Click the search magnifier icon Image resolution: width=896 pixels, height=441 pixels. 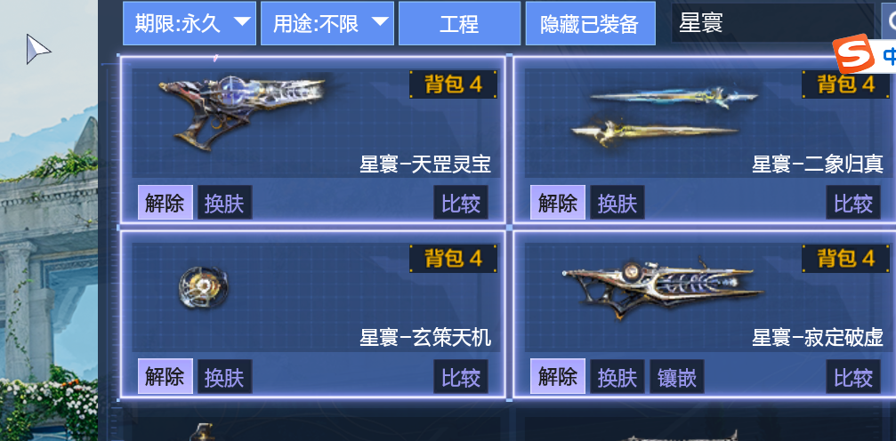click(x=891, y=22)
